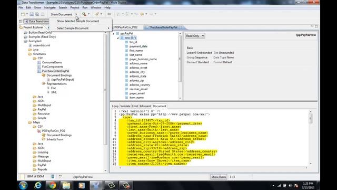Click the forward navigation arrow icon
The image size is (337, 190).
pyautogui.click(x=151, y=14)
